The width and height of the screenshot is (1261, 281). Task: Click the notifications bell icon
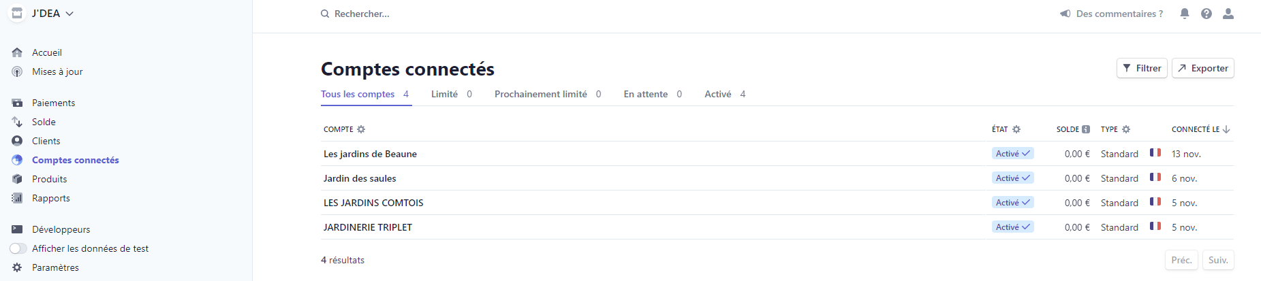tap(1185, 14)
